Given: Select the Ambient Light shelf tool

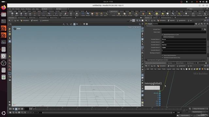Looking at the screenshot, I should pos(186,14).
